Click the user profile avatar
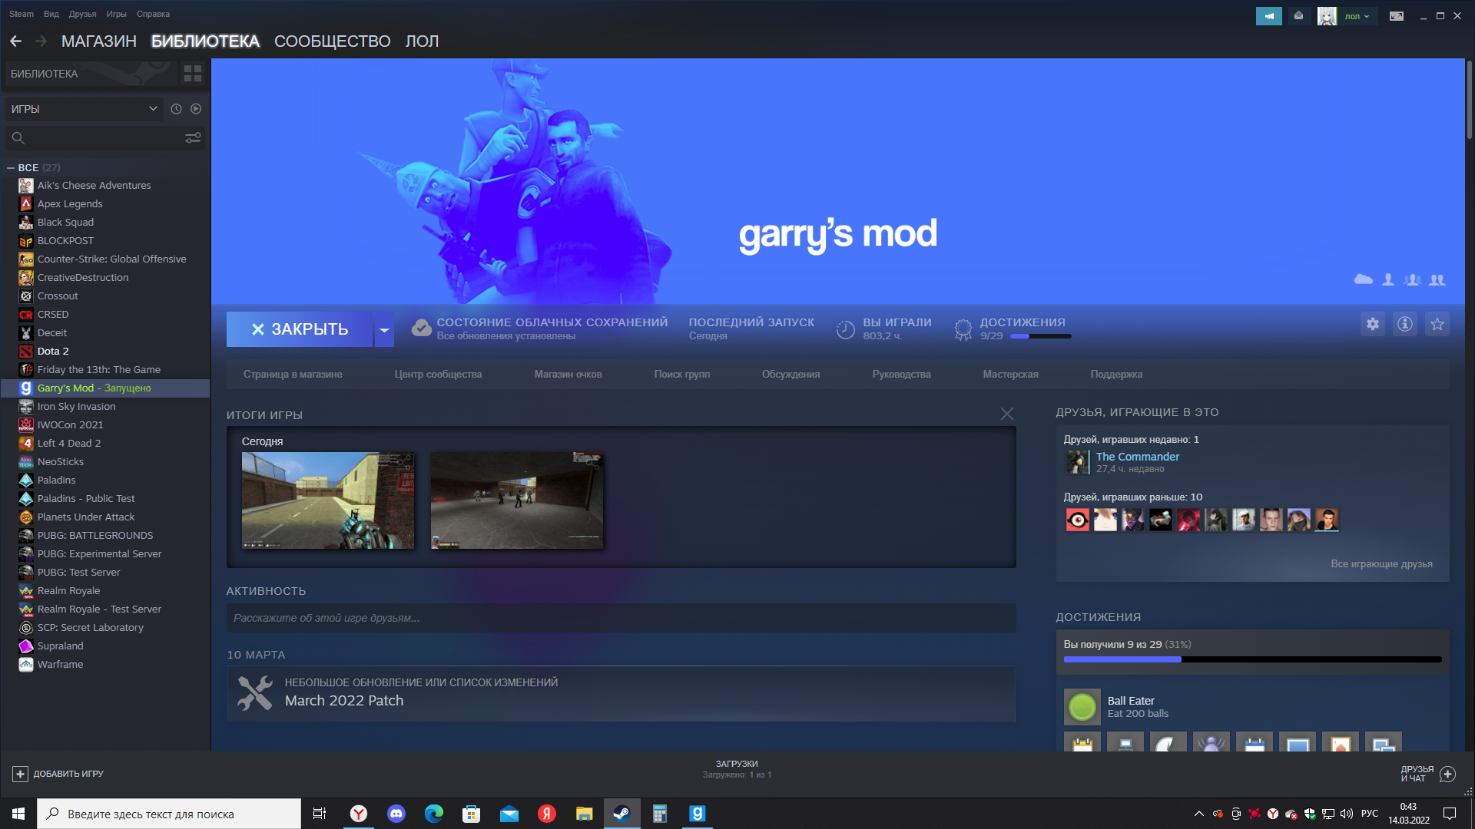The height and width of the screenshot is (829, 1475). tap(1327, 16)
